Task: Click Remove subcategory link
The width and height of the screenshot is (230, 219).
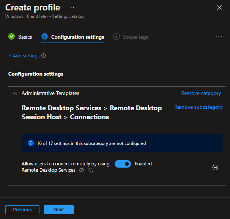Action: pos(198,107)
